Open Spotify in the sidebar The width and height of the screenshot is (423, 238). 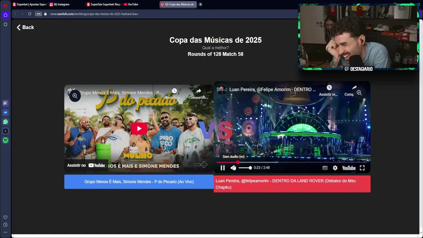[5, 140]
